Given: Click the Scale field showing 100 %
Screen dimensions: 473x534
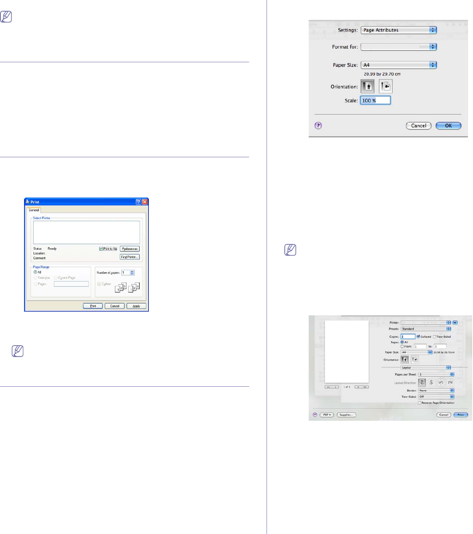Looking at the screenshot, I should click(x=375, y=100).
